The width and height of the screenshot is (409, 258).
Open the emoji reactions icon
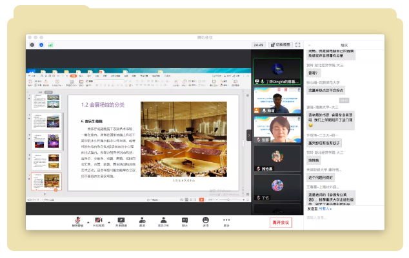(x=206, y=220)
